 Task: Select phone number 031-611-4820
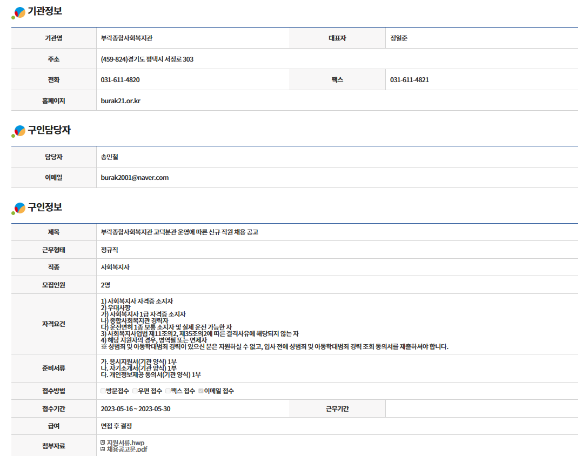tap(121, 80)
